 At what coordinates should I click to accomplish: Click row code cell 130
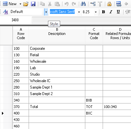coord(21,55)
